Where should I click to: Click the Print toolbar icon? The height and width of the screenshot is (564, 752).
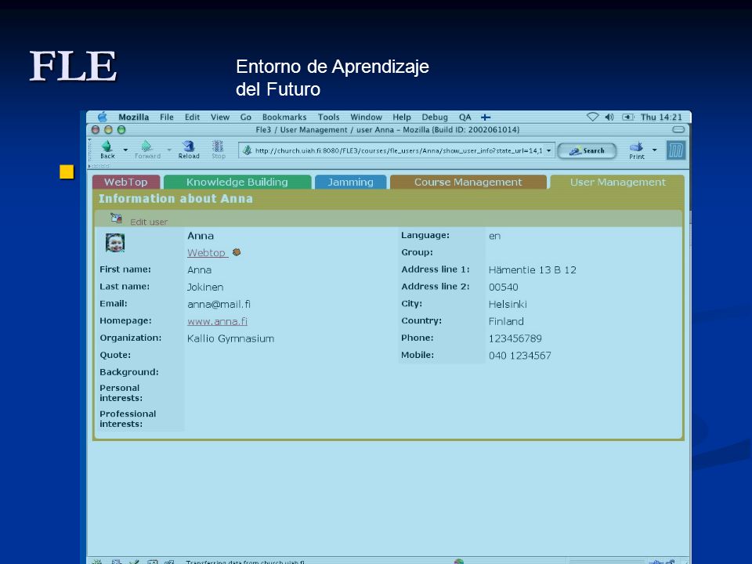636,146
